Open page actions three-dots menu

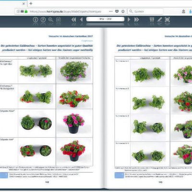111,12
